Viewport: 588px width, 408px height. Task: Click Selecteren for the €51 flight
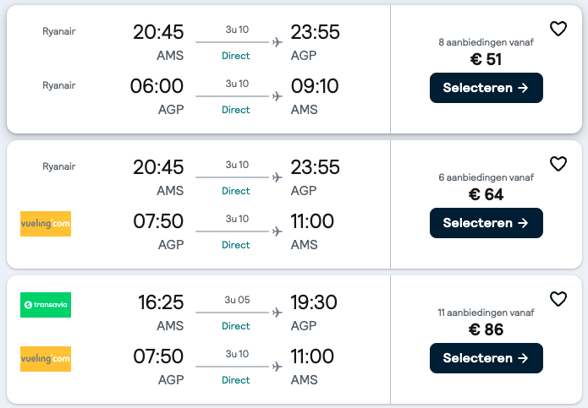pyautogui.click(x=486, y=88)
